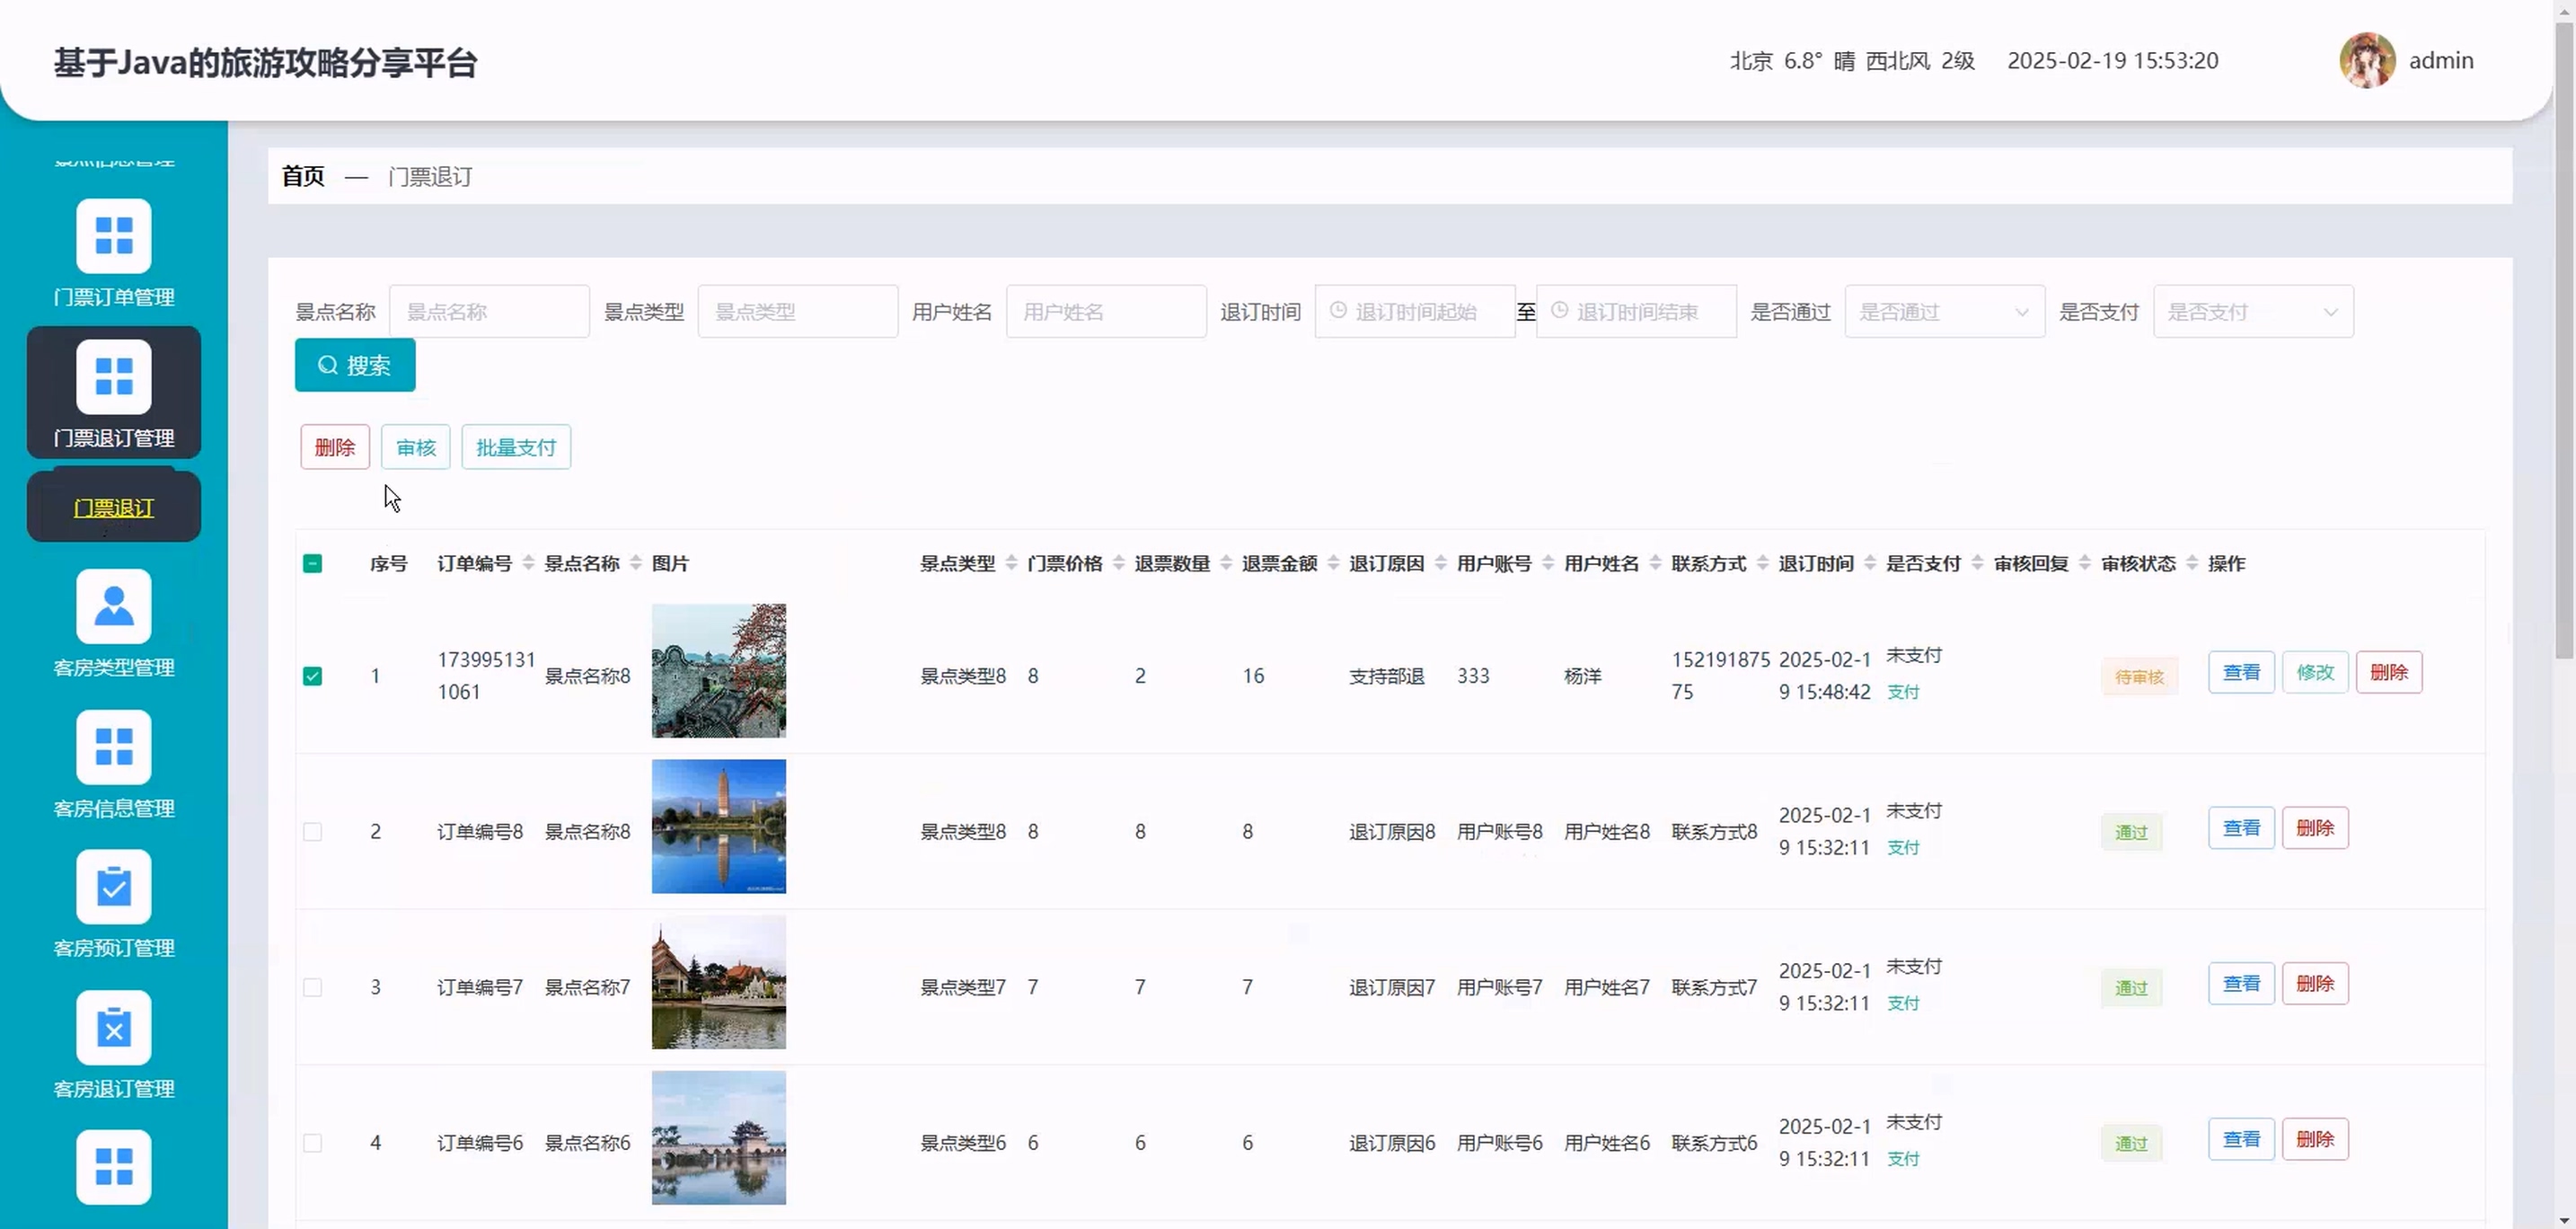Go to 首页 in the breadcrumb
Viewport: 2576px width, 1229px height.
coord(303,177)
